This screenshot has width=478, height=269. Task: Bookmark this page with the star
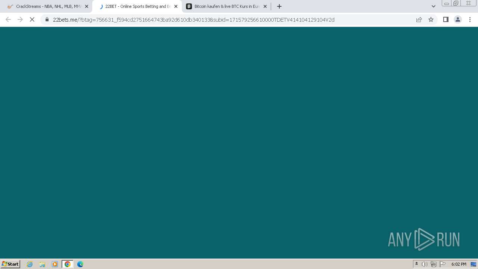431,19
